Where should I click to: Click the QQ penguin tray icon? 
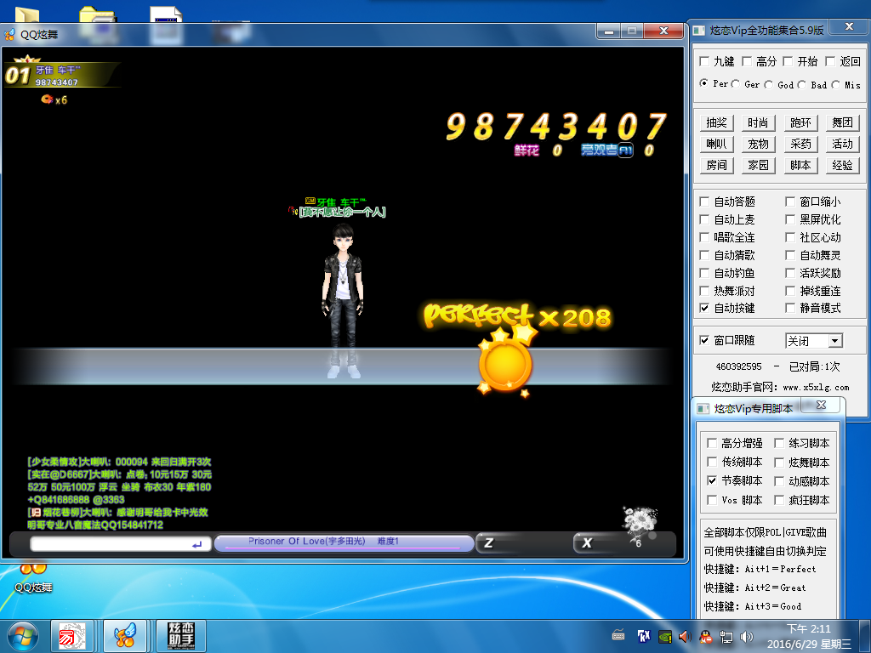click(x=705, y=636)
